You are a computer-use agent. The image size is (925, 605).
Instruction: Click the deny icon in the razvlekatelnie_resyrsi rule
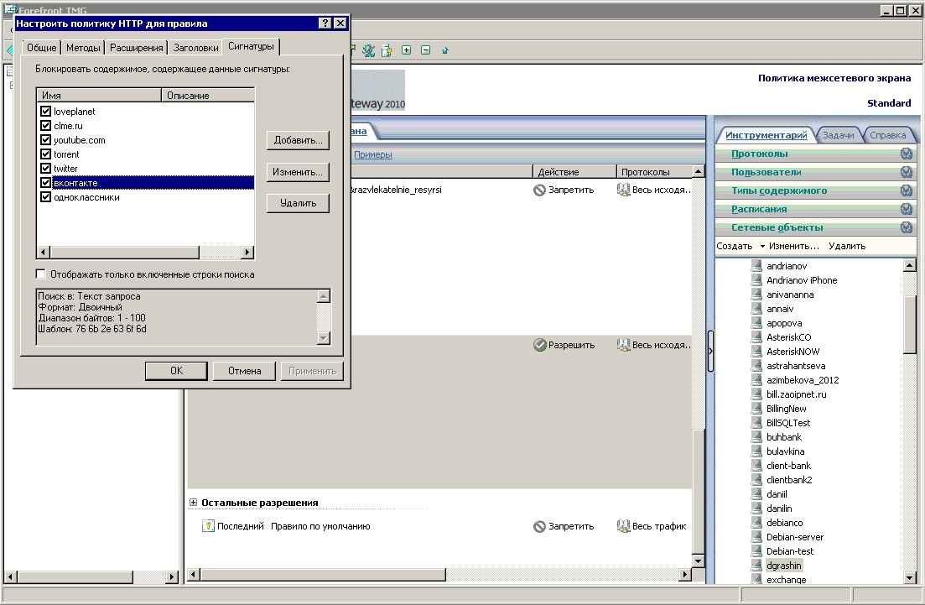[x=539, y=190]
